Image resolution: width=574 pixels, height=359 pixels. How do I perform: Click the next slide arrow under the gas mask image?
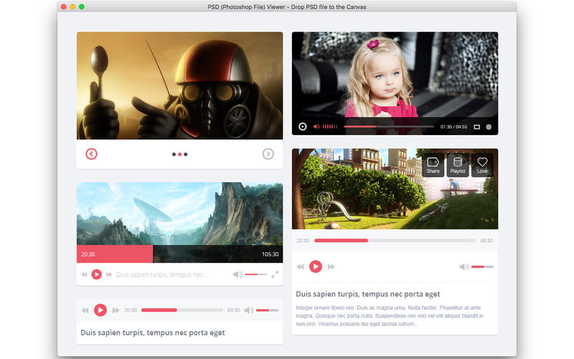(268, 154)
